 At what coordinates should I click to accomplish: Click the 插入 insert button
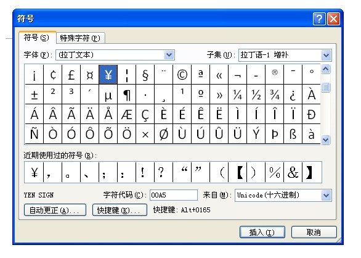pyautogui.click(x=262, y=232)
